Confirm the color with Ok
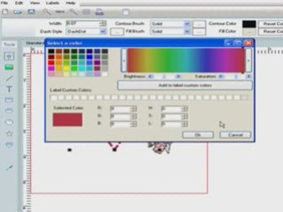Viewport: 283px width, 212px height. 198,135
